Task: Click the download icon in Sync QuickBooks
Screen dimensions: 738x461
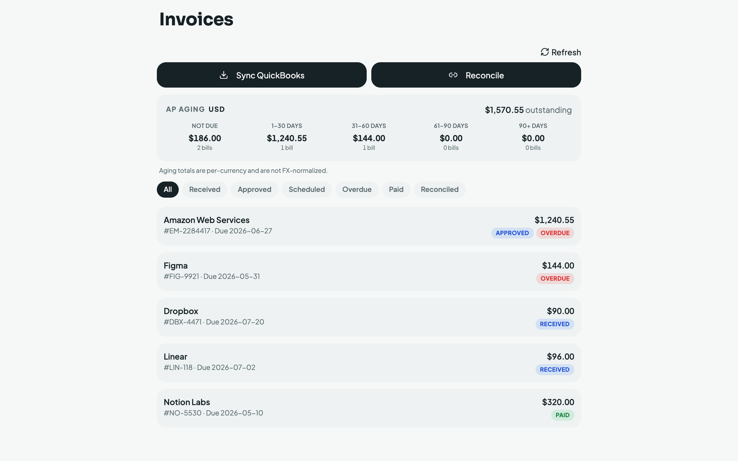Action: [x=223, y=75]
